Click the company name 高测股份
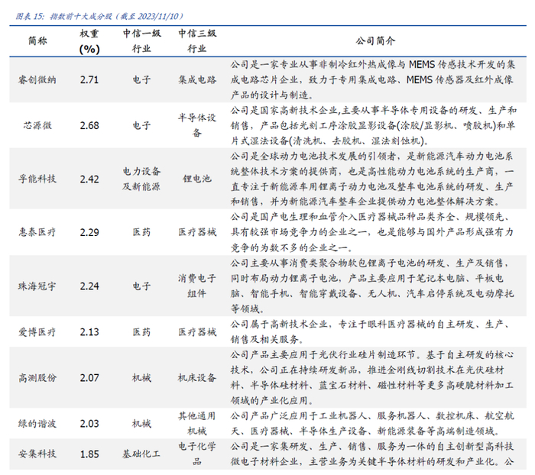Viewport: 535px width, 475px height. 37,378
